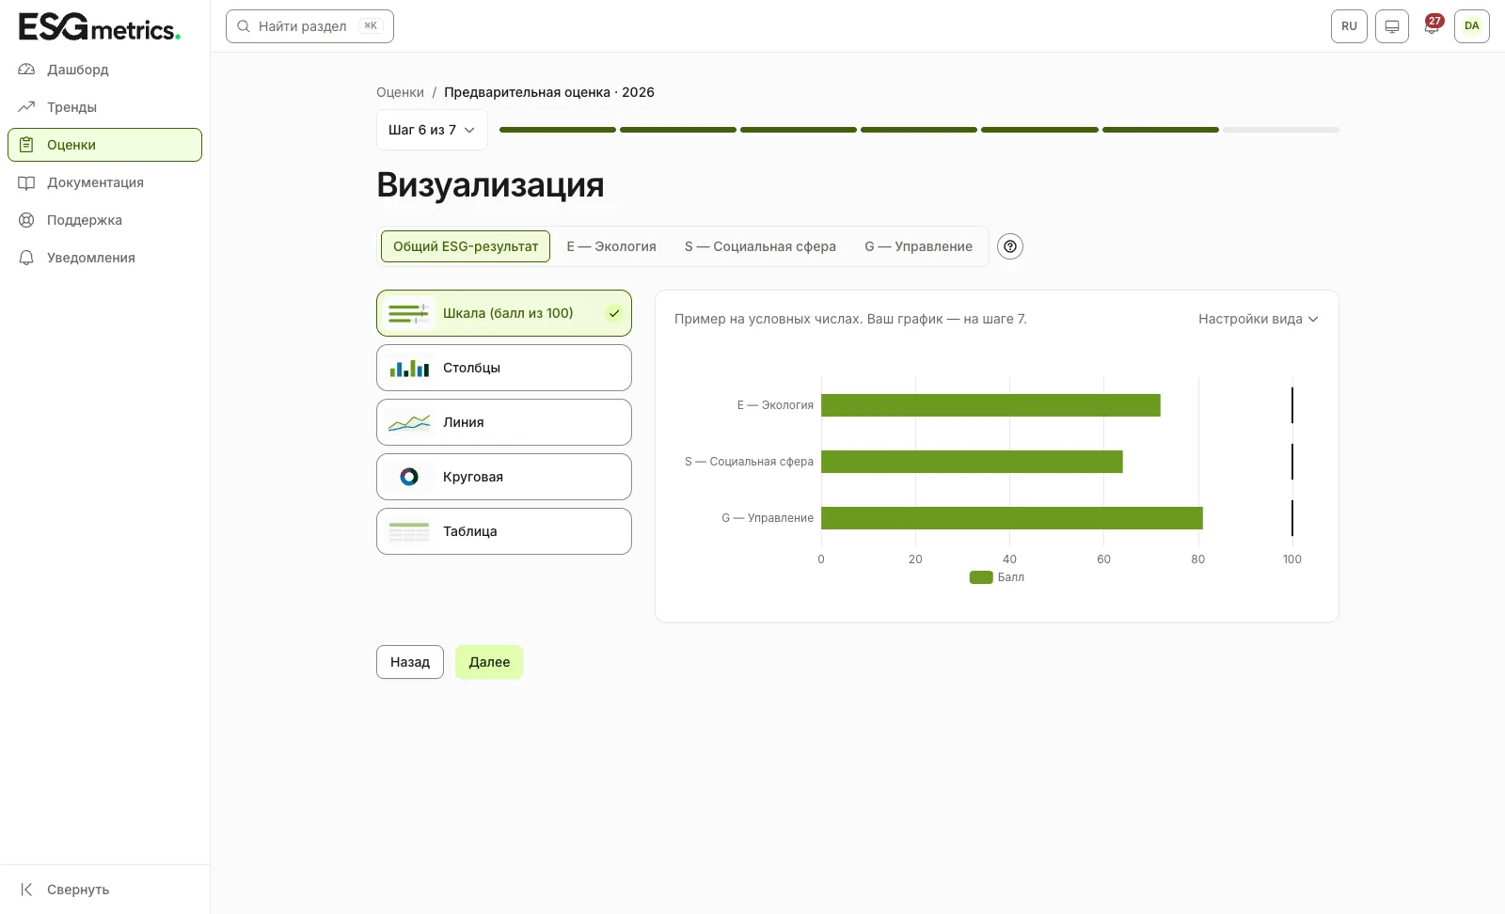Click the help question mark icon

tap(1010, 246)
